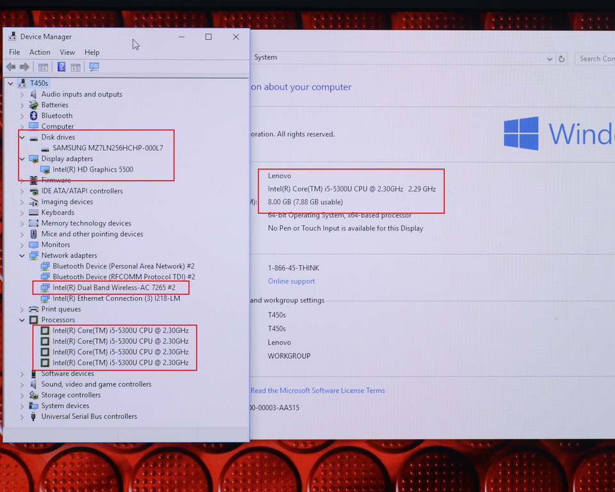Open the Online support link
615x492 pixels.
pyautogui.click(x=291, y=281)
